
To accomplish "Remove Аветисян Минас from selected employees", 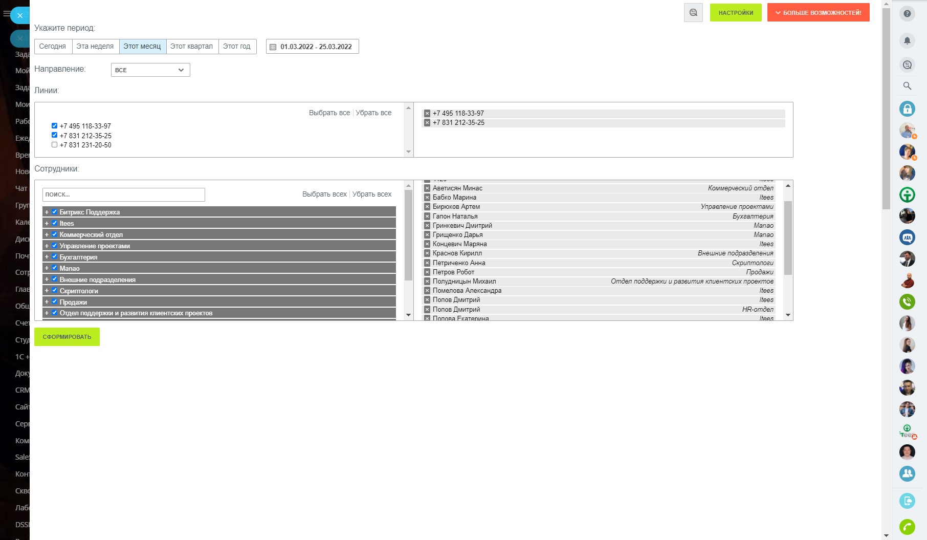I will pos(427,188).
